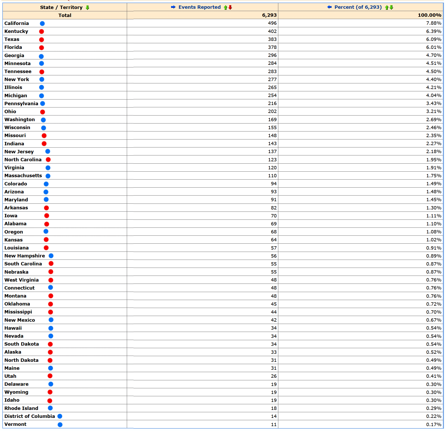
Task: Click the blue dot next to Vermont
Action: 60,425
